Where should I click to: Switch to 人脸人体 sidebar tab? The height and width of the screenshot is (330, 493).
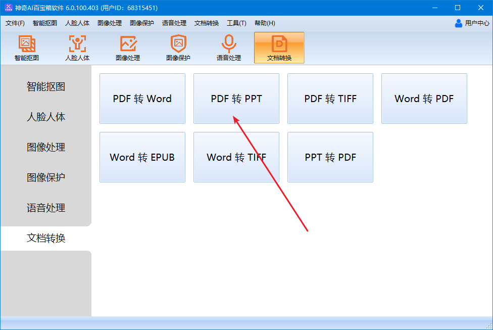(x=46, y=117)
